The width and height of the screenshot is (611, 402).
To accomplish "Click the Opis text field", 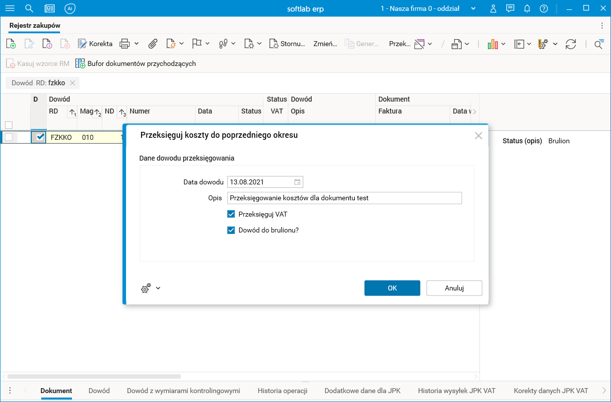I will (x=344, y=198).
